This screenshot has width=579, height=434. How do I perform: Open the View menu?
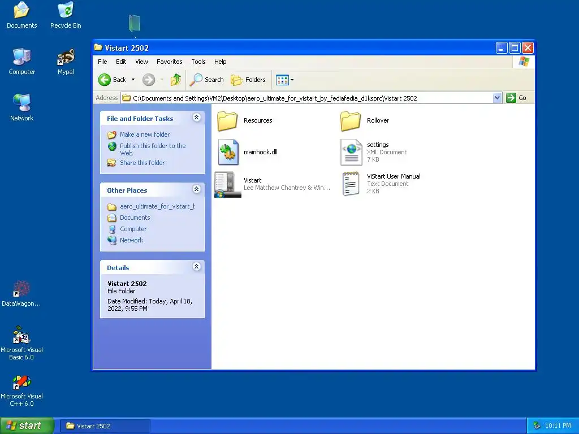pos(141,62)
